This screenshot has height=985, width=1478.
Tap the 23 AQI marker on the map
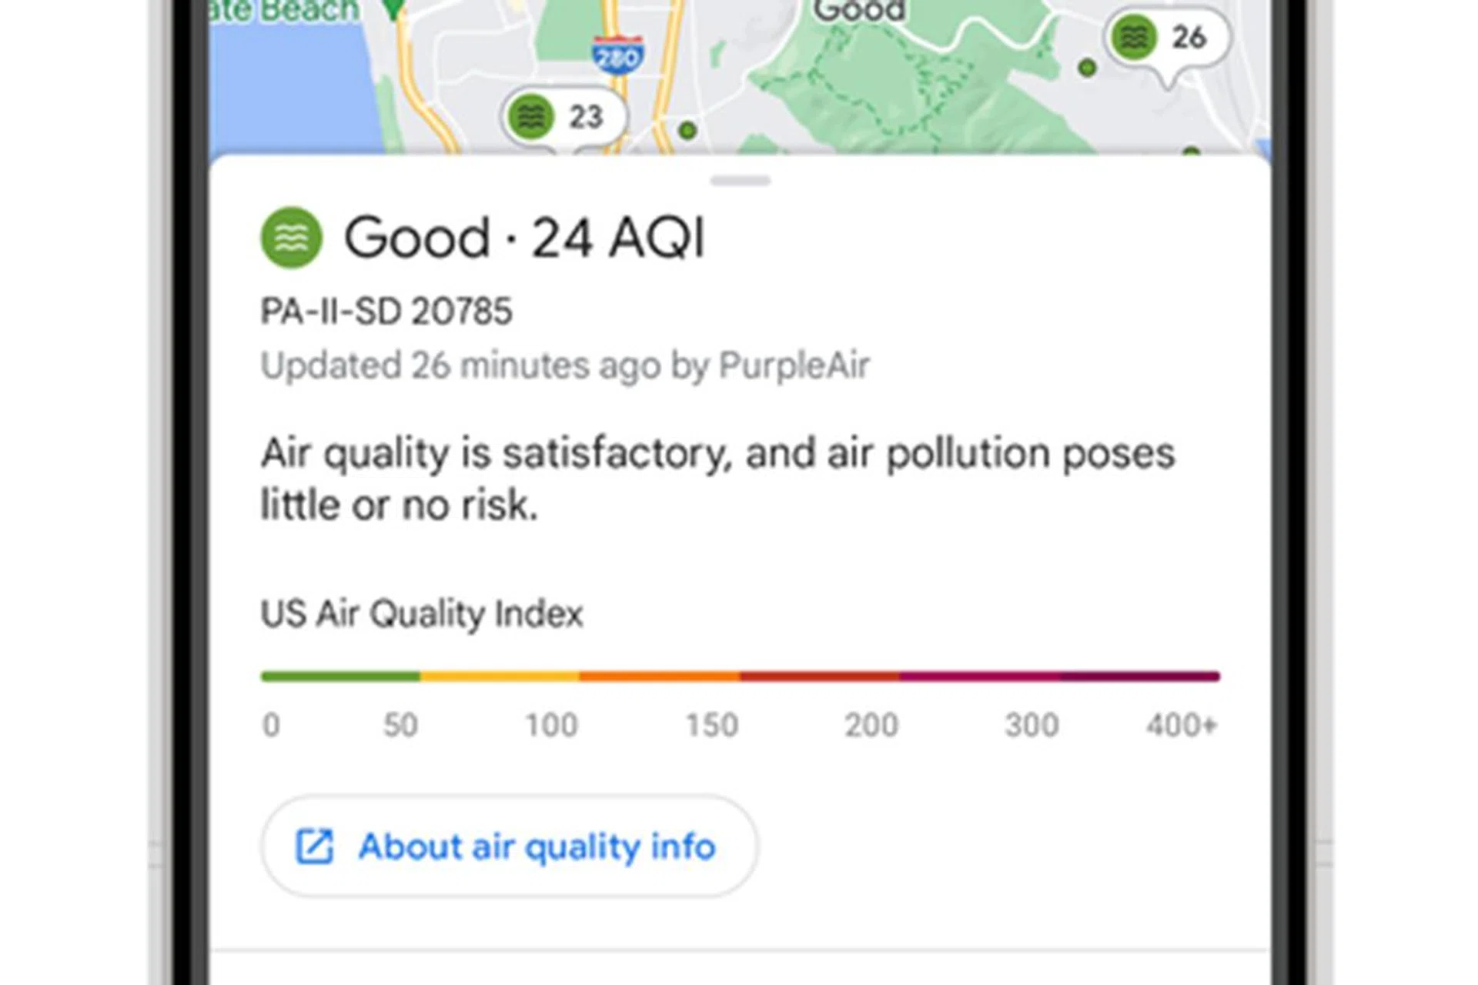pyautogui.click(x=564, y=117)
